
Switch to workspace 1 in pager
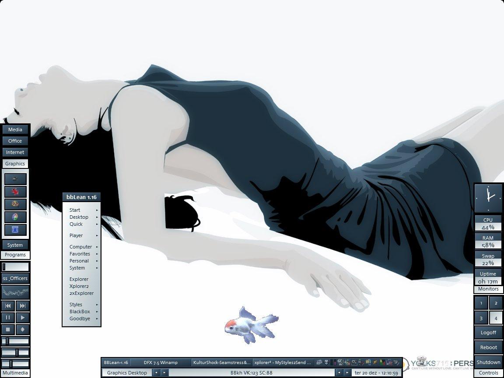[481, 303]
